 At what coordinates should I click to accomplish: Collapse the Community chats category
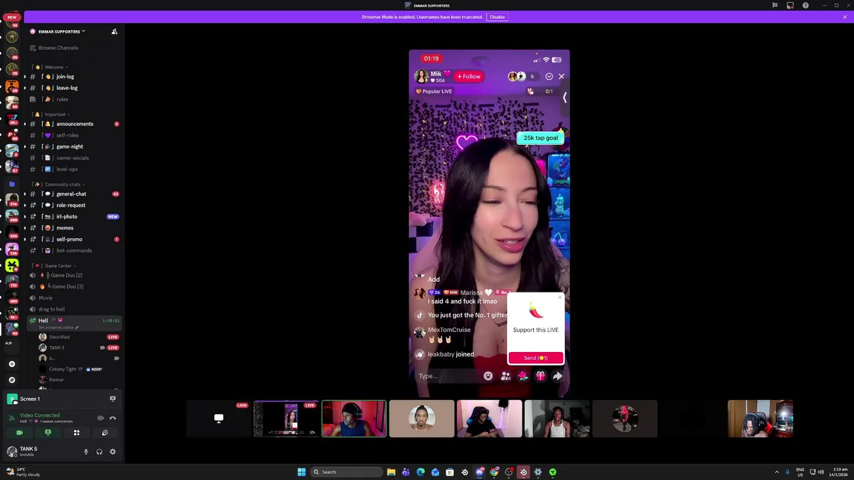point(62,185)
